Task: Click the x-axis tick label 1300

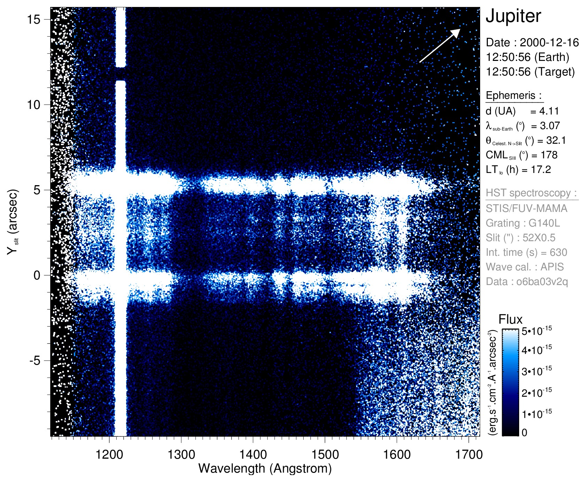Action: [181, 455]
